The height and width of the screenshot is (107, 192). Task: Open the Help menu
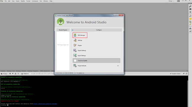[x=51, y=1]
